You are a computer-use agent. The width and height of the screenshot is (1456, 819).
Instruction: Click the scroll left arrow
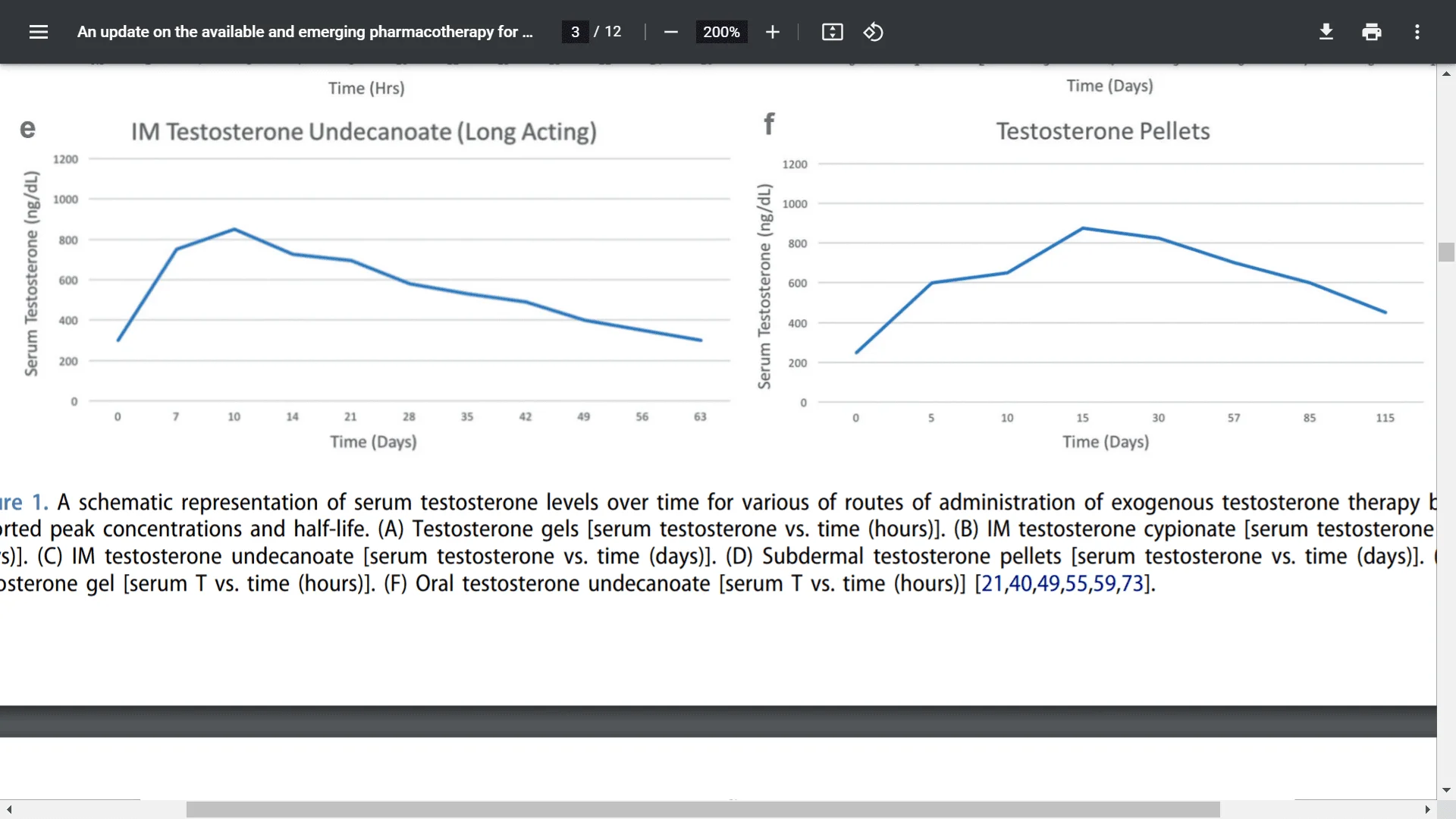click(x=9, y=810)
